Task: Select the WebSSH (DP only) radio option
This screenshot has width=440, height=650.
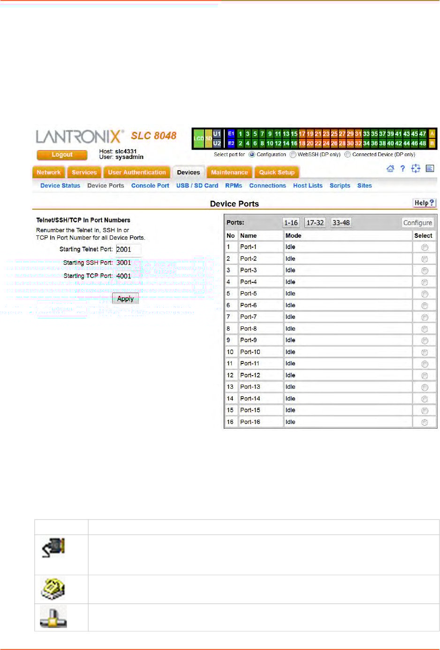Action: tap(293, 154)
